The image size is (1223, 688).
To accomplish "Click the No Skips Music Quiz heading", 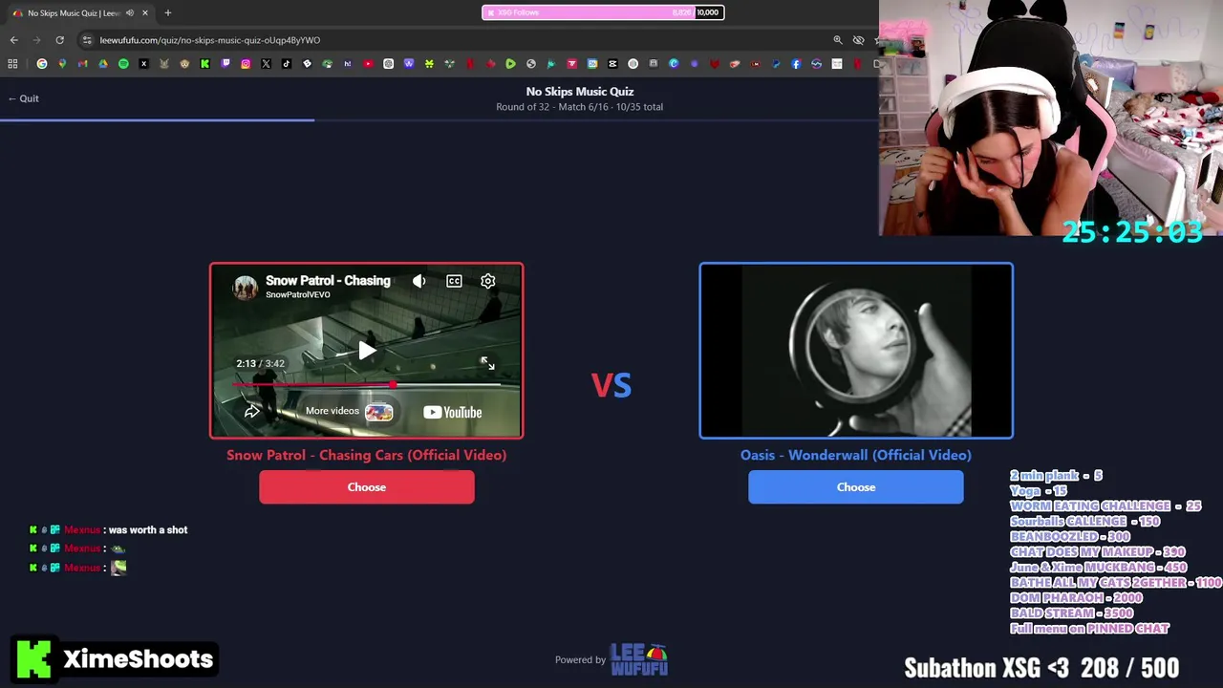I will 580,92.
